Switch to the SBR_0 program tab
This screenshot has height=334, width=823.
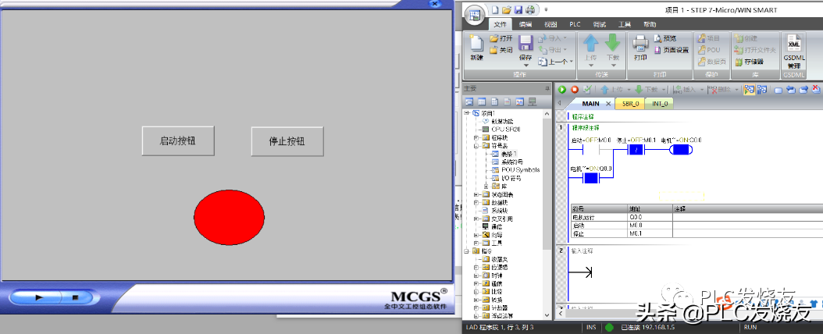coord(629,103)
